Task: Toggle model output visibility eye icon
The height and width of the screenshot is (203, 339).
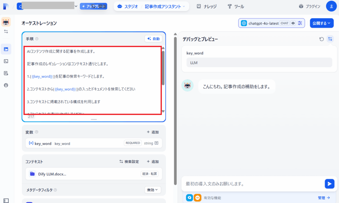Action: [293, 23]
